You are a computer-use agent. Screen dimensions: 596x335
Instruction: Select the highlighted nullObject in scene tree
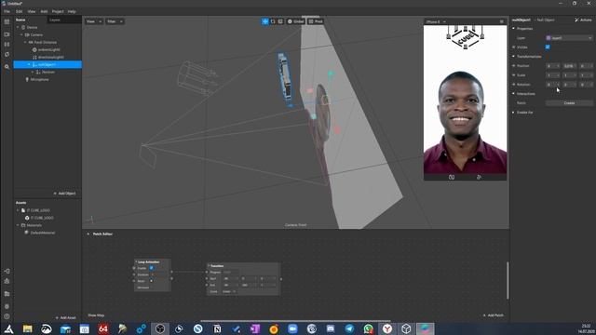point(47,64)
